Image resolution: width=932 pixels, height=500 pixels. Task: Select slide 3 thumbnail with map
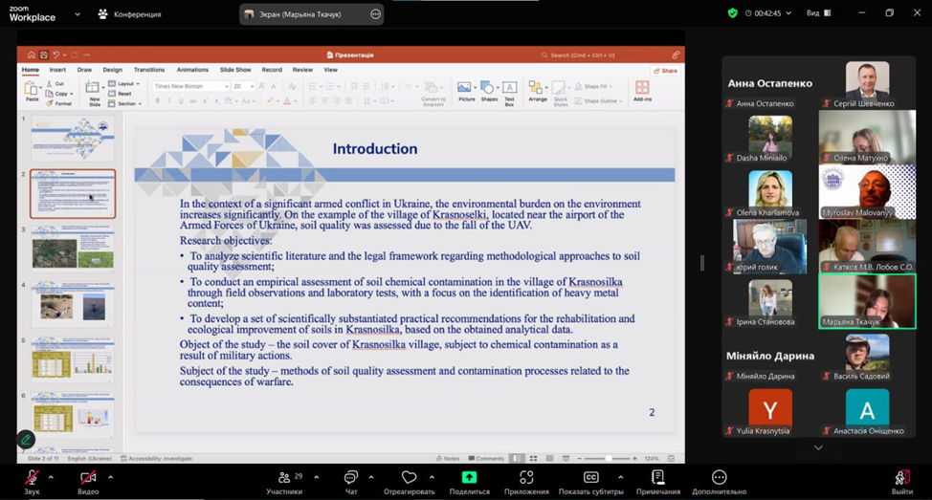pyautogui.click(x=73, y=249)
